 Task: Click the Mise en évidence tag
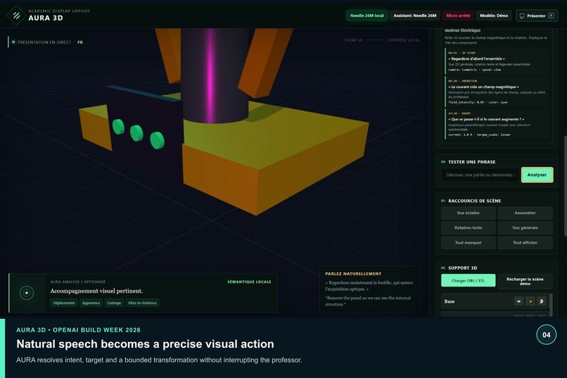tap(143, 303)
